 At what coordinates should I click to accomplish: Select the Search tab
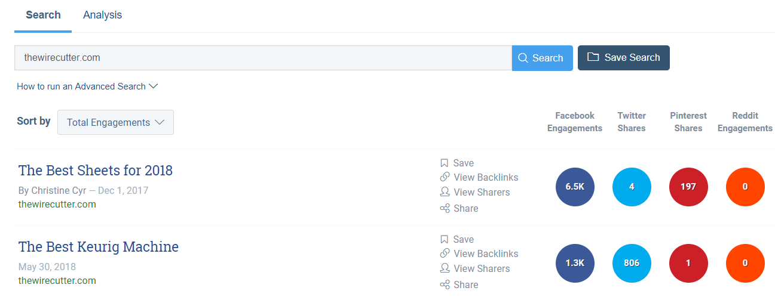tap(43, 15)
